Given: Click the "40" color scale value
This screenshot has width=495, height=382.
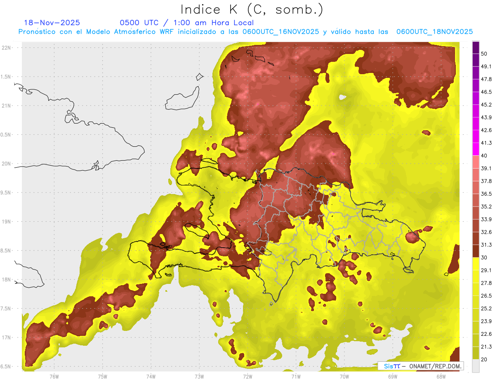Looking at the screenshot, I should click(484, 156).
